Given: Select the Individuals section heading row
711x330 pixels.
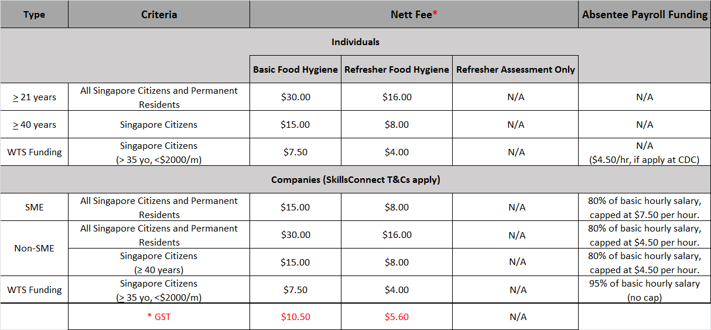Looking at the screenshot, I should 355,42.
